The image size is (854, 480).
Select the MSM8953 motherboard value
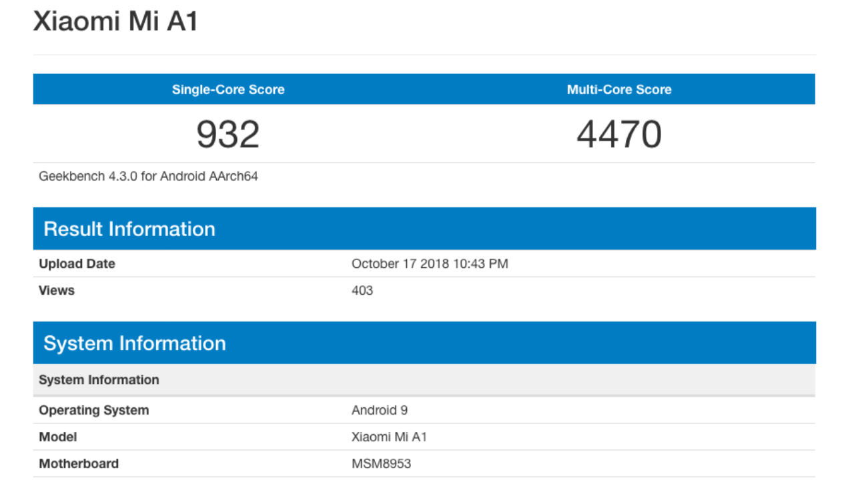pos(381,464)
